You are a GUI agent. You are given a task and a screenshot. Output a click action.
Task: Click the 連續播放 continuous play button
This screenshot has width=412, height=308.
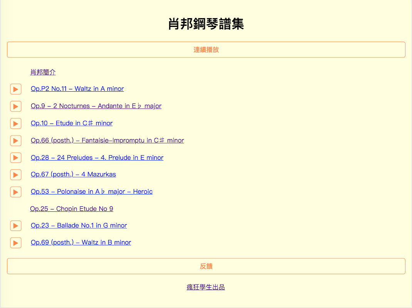pyautogui.click(x=206, y=50)
